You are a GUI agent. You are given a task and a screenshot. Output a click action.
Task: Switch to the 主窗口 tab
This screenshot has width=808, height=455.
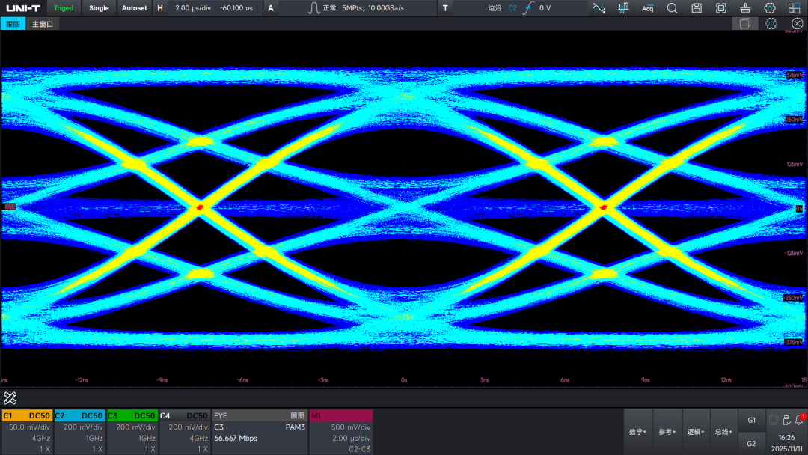43,24
